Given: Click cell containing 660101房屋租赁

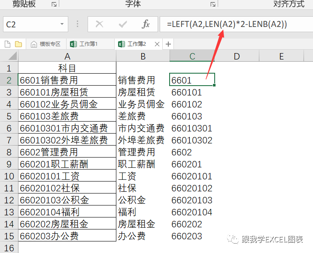Looking at the screenshot, I should tap(67, 92).
